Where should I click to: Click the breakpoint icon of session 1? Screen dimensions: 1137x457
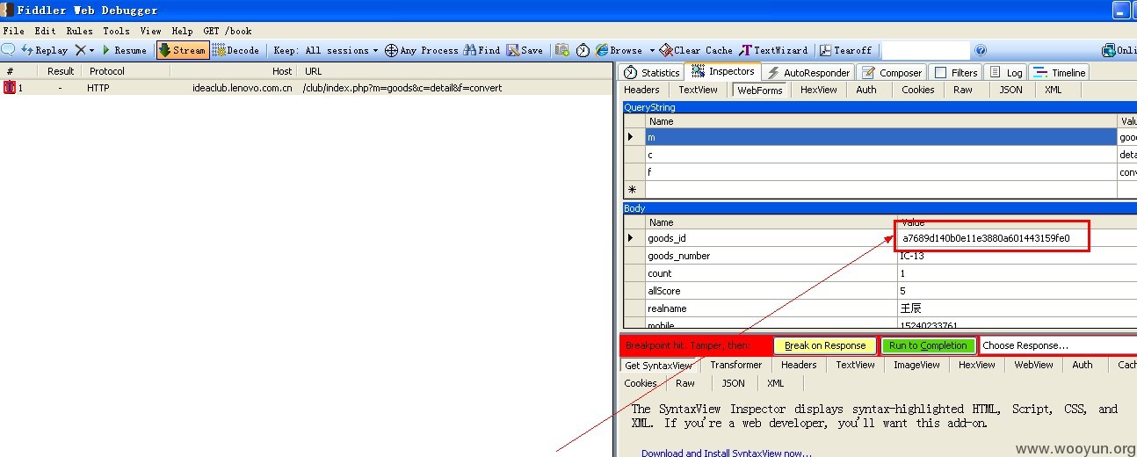[9, 88]
